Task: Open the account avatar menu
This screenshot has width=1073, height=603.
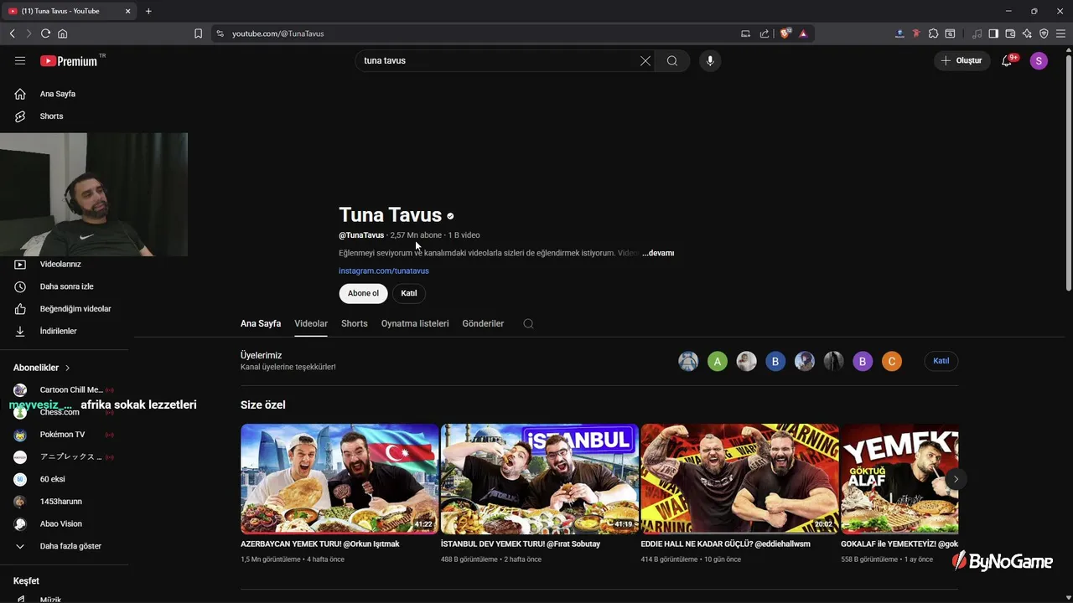Action: 1039,60
